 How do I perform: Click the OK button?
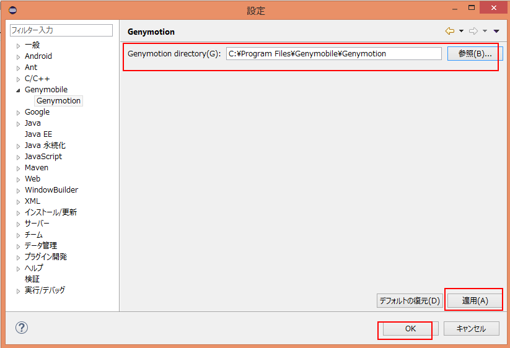point(410,329)
